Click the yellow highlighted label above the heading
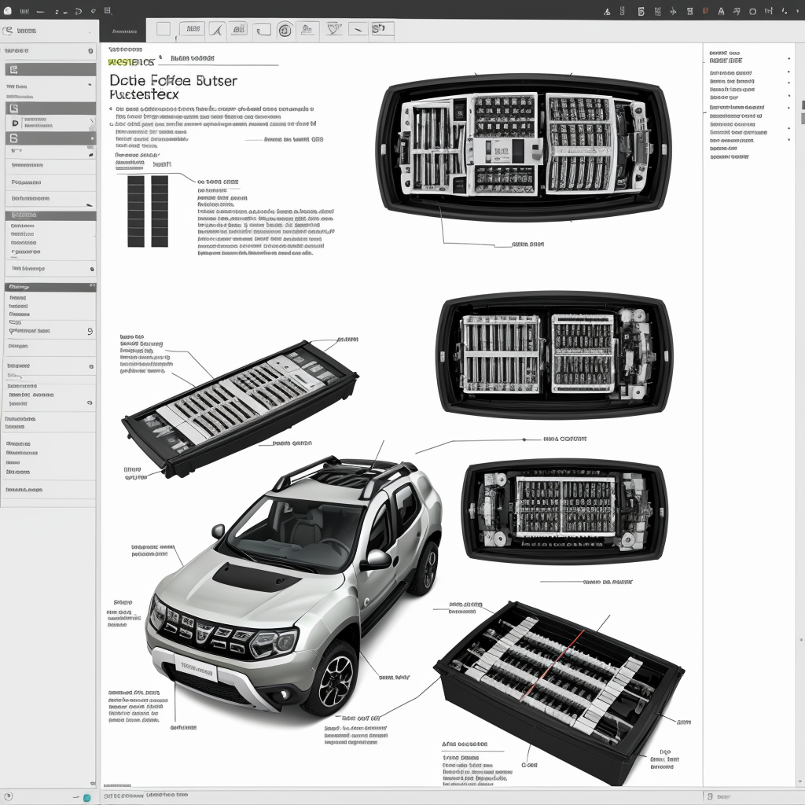The width and height of the screenshot is (805, 805). [x=130, y=61]
